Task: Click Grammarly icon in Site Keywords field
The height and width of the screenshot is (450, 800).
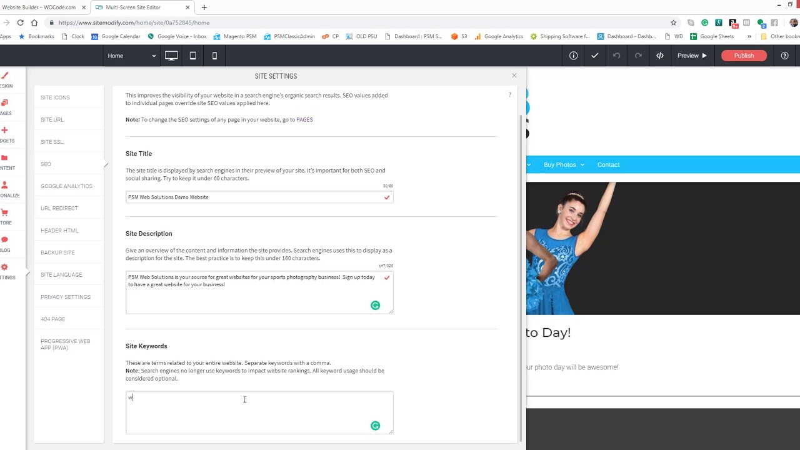Action: [375, 426]
